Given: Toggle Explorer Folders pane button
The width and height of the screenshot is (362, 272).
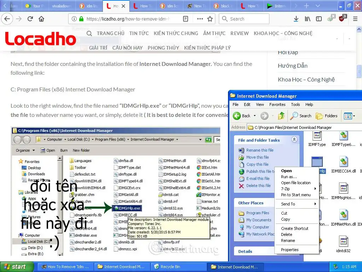Looking at the screenshot, I should [x=326, y=116].
